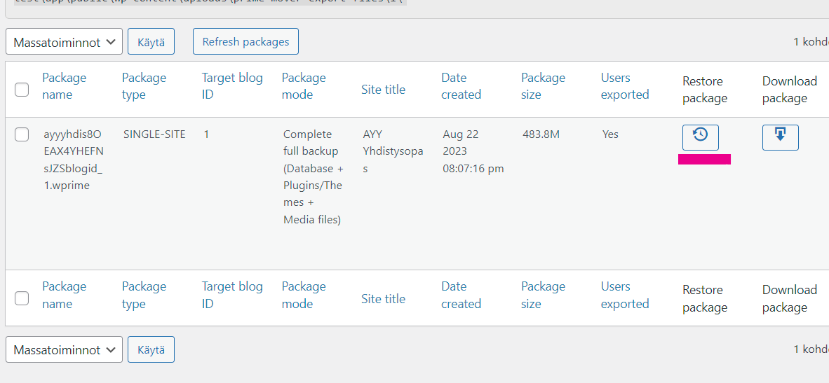Click the Restore package header label
Image resolution: width=829 pixels, height=383 pixels.
tap(705, 90)
